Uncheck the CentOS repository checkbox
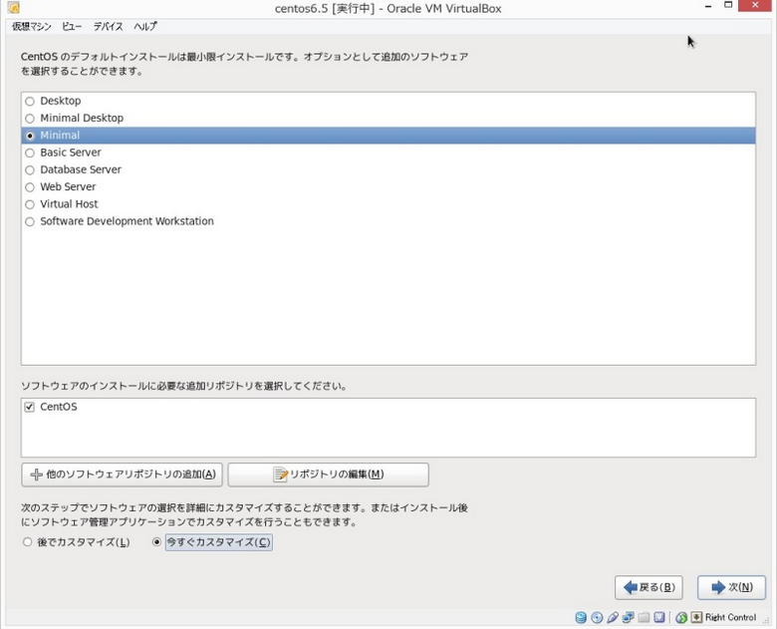The height and width of the screenshot is (629, 777). pyautogui.click(x=29, y=407)
